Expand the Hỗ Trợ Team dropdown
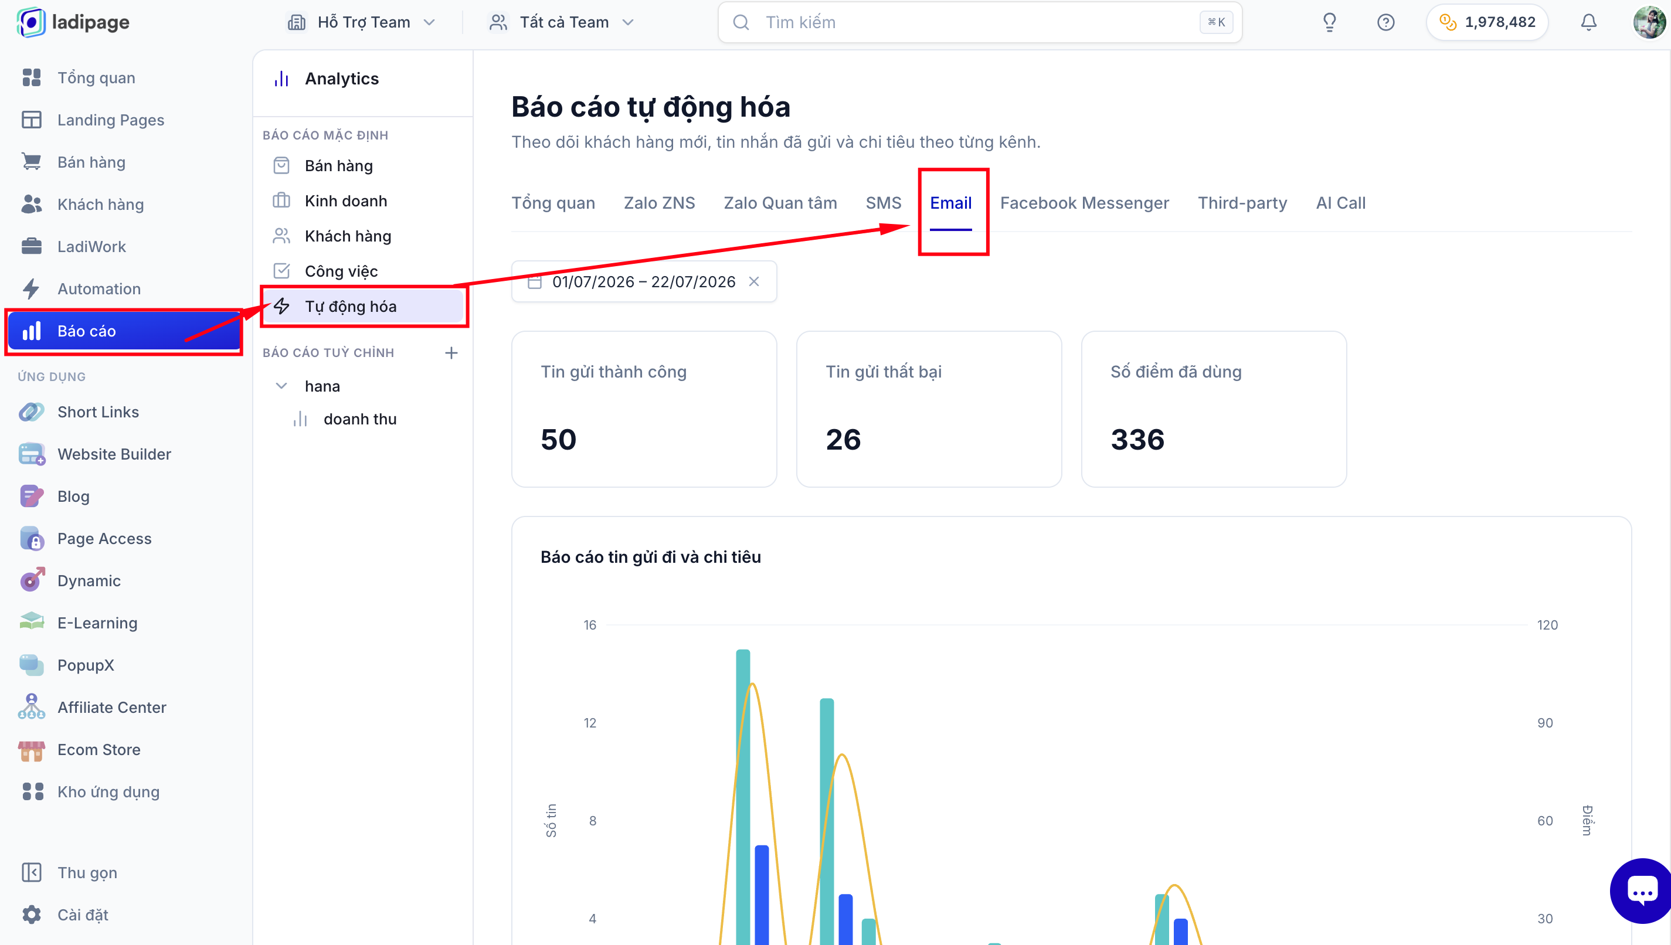Screen dimensions: 1671x945 [361, 22]
